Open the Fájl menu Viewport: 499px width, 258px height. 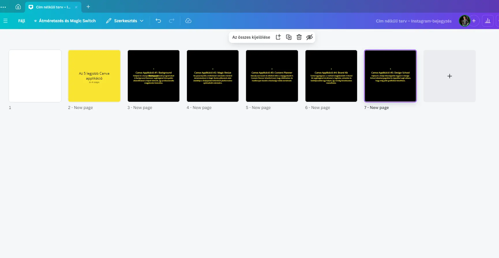point(22,21)
